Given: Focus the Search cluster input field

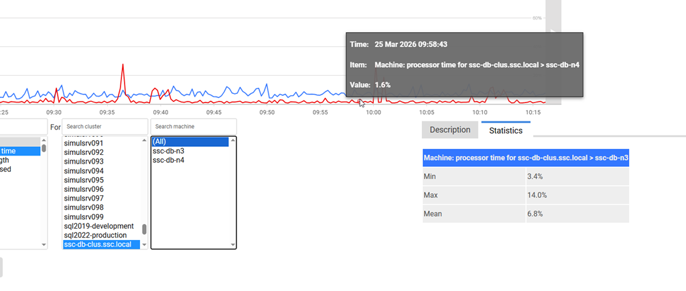Looking at the screenshot, I should (x=105, y=127).
